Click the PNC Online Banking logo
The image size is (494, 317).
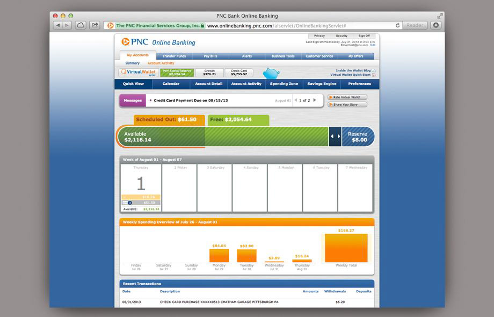point(158,42)
